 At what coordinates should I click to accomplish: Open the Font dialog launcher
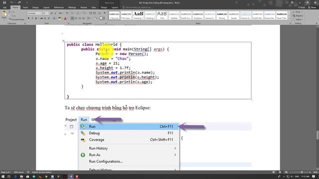[69, 23]
